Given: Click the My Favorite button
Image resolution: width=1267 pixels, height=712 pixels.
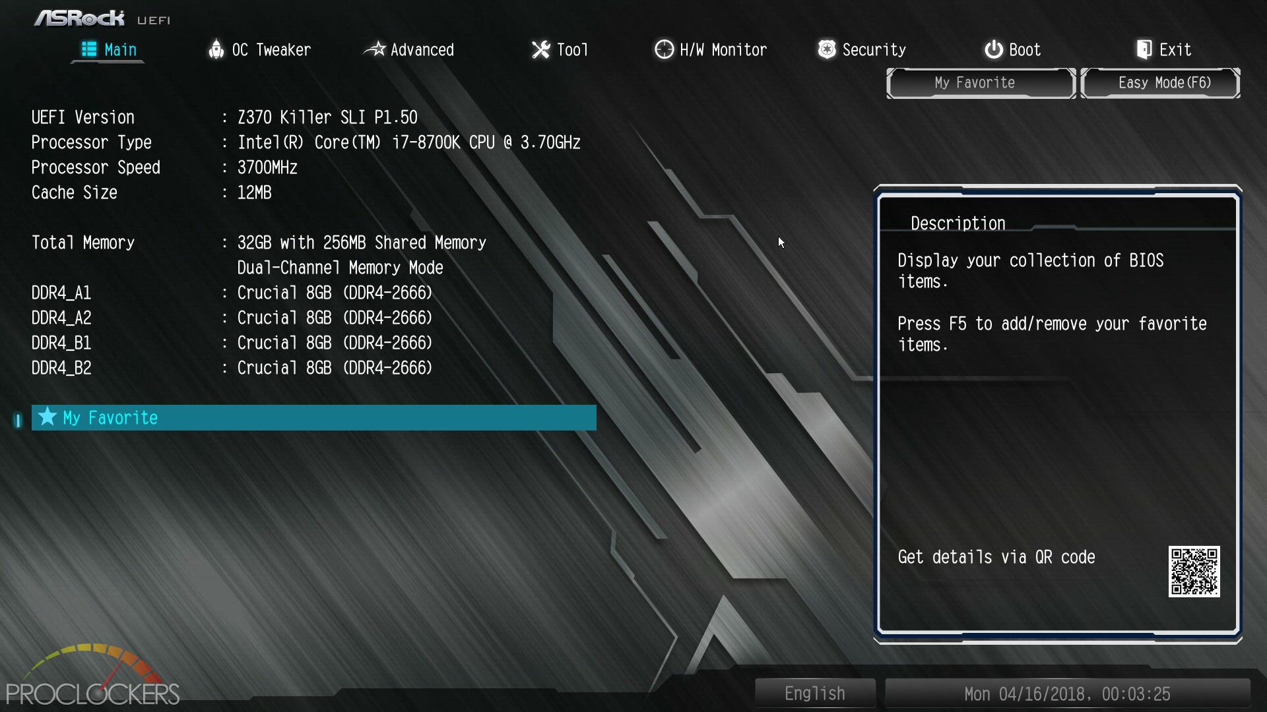Looking at the screenshot, I should (974, 82).
